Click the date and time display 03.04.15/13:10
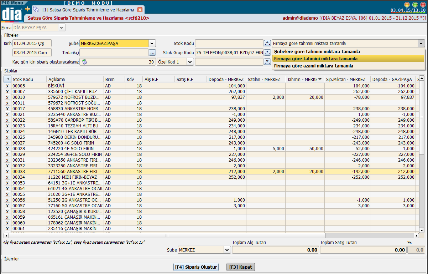 [x=408, y=10]
